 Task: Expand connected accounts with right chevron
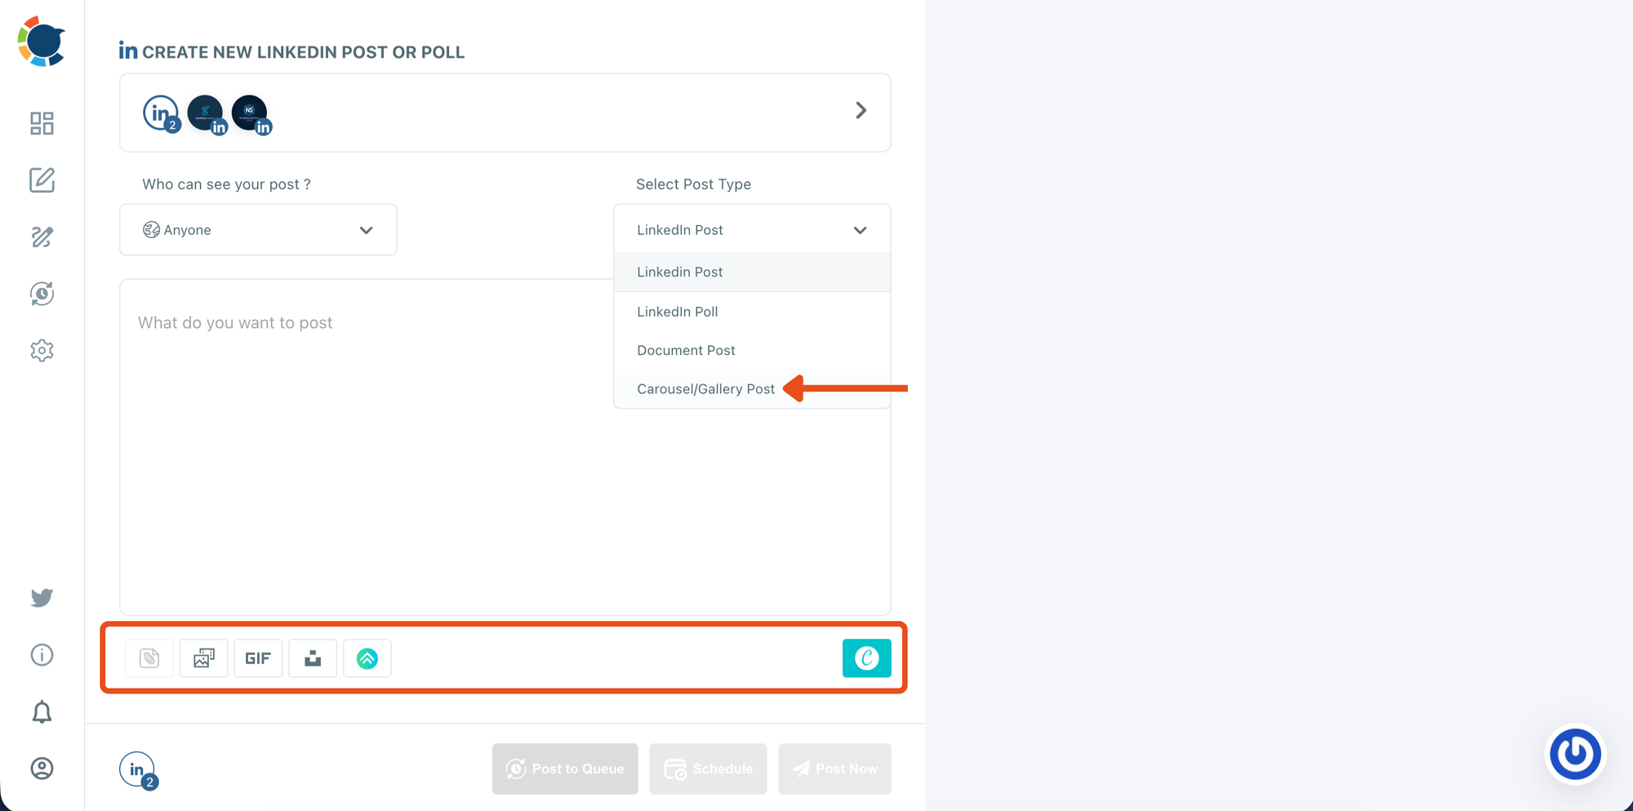coord(861,109)
